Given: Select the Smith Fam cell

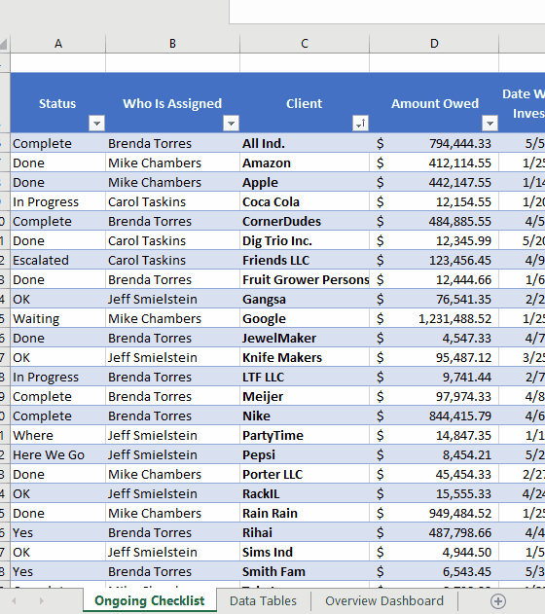Looking at the screenshot, I should tap(305, 571).
